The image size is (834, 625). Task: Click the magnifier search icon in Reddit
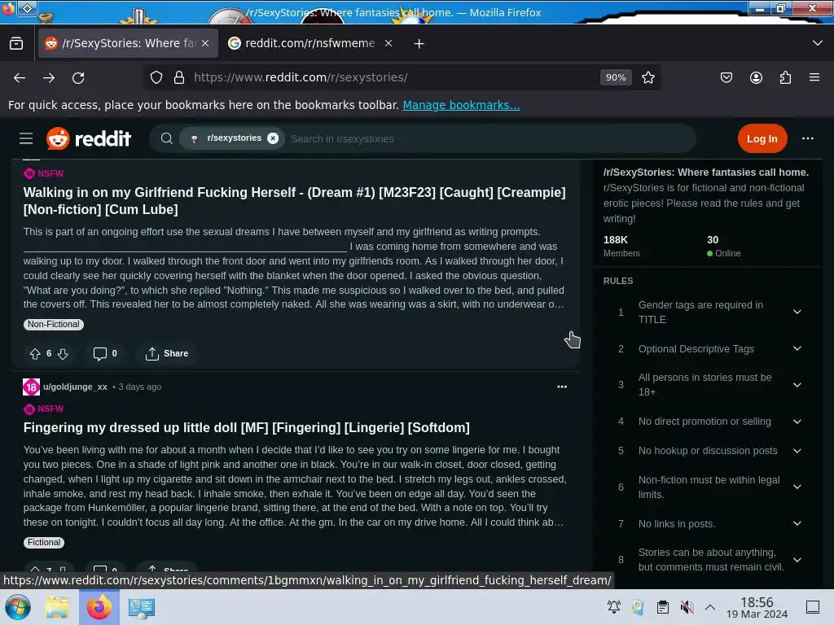coord(166,138)
